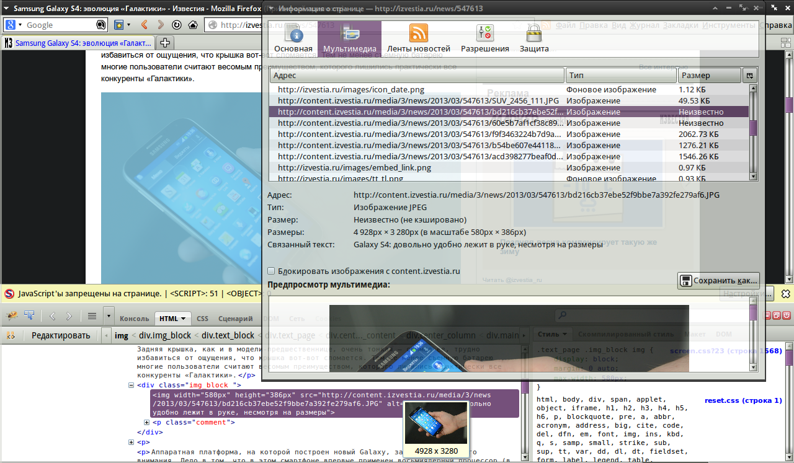This screenshot has height=463, width=794.
Task: Switch to the Firebug CSS tab
Action: pyautogui.click(x=202, y=319)
